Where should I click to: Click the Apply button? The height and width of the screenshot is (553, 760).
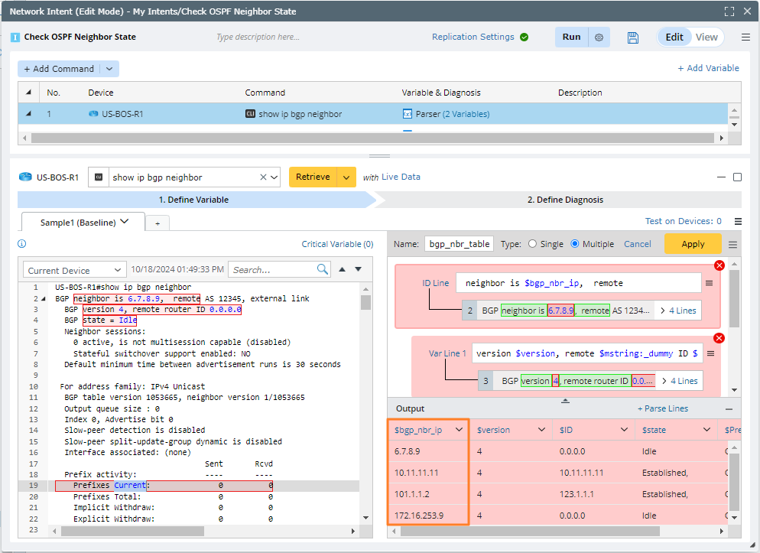point(693,244)
